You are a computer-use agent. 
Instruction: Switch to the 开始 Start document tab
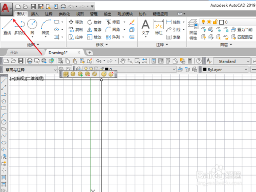(14, 53)
